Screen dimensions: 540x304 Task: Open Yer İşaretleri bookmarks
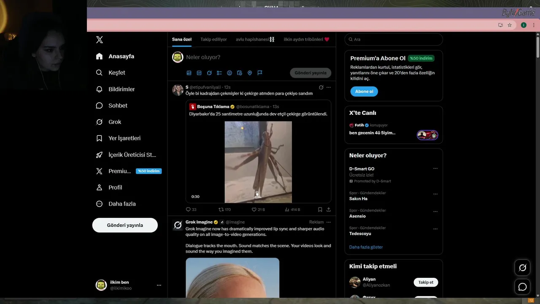pyautogui.click(x=119, y=138)
